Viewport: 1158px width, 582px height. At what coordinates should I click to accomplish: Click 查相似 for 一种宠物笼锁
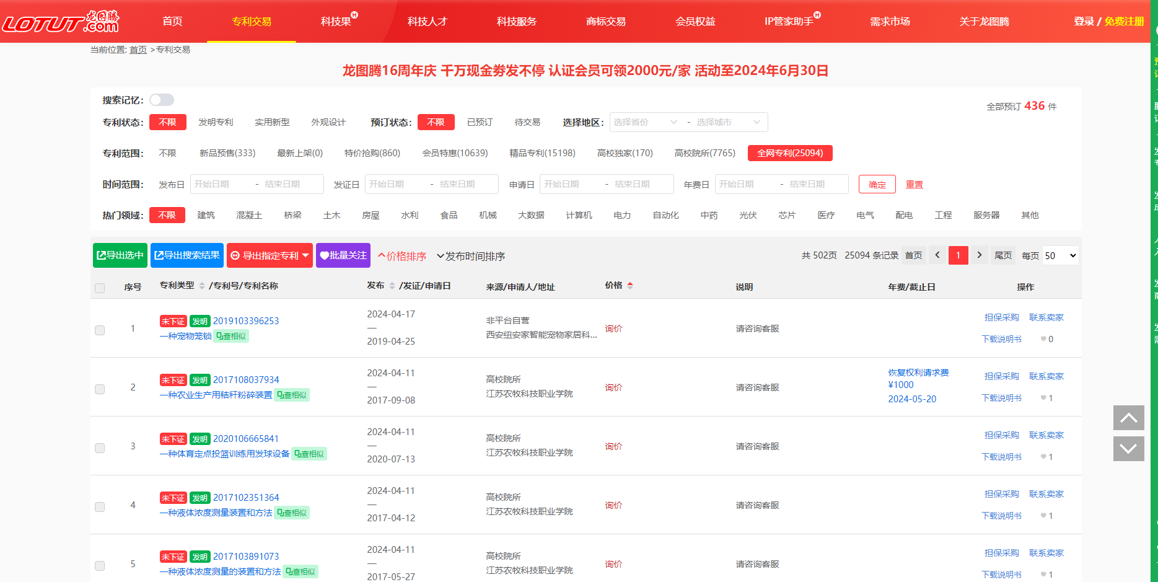[x=232, y=336]
